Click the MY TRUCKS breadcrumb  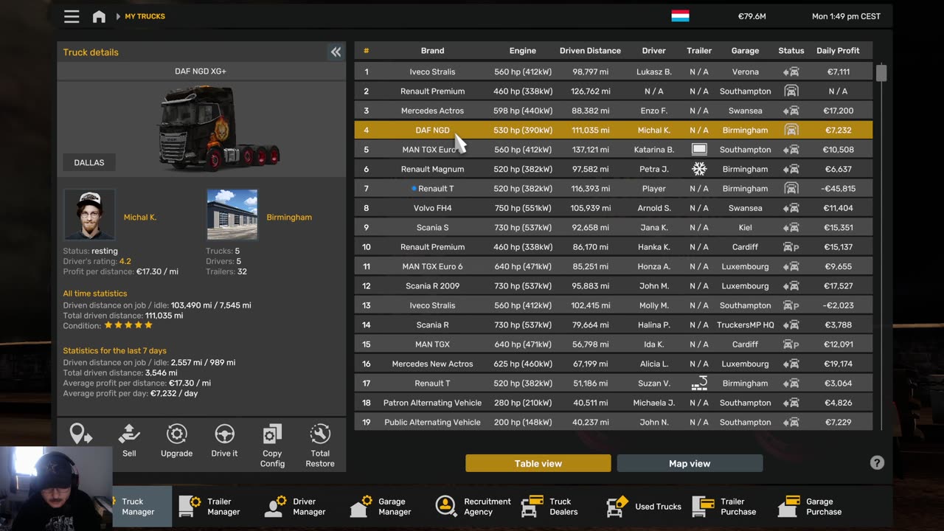pos(145,16)
